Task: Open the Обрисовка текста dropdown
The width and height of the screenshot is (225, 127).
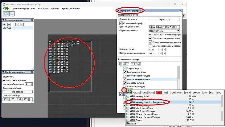Action: click(178, 31)
